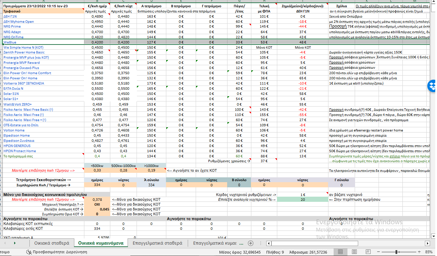Select the "ΟΤΕ-Estate για το Σπίτι" program cell

[x=43, y=125]
